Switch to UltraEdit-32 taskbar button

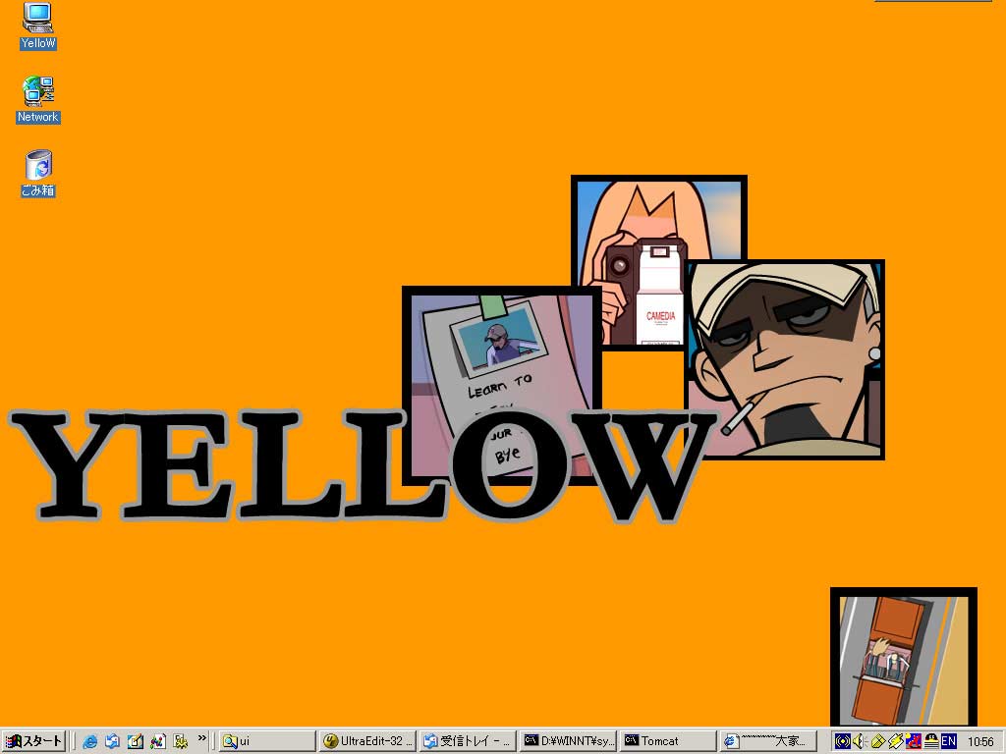pos(367,741)
